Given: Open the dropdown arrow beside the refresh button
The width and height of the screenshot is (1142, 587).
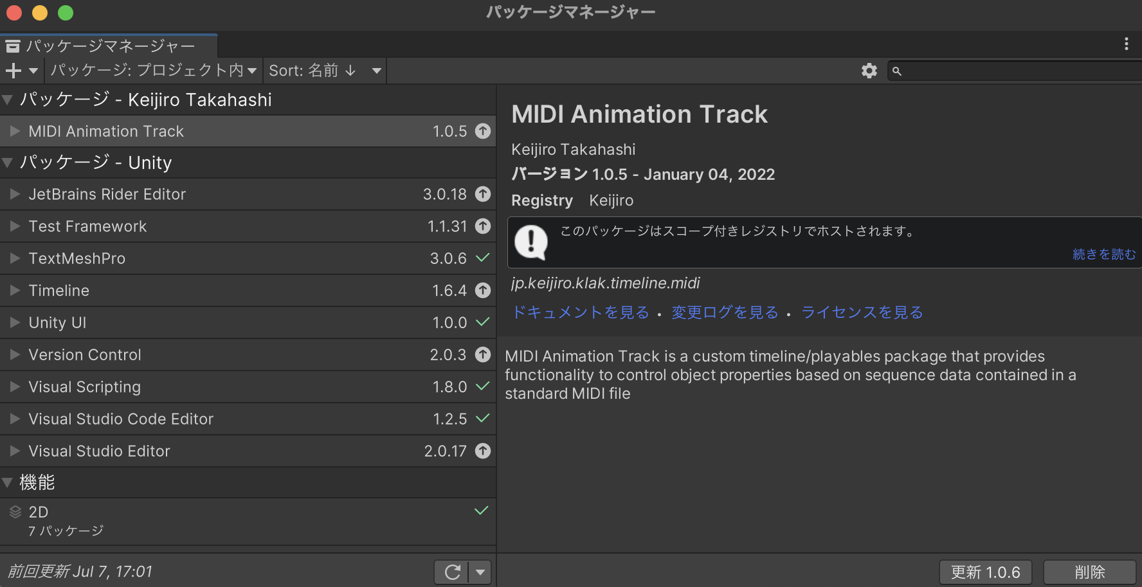Looking at the screenshot, I should [x=479, y=572].
